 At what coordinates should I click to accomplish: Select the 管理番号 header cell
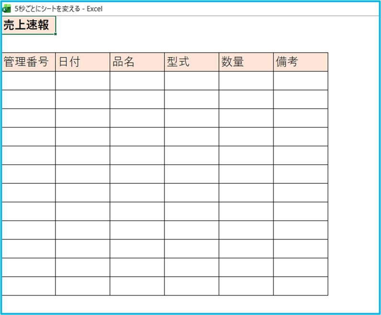[28, 62]
